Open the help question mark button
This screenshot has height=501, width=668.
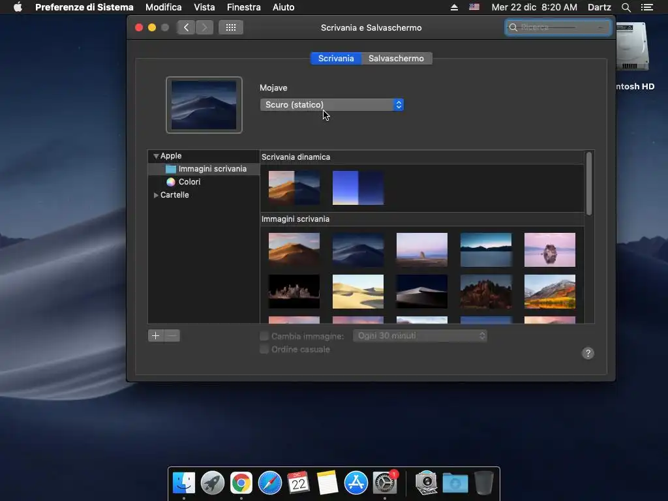[x=588, y=353]
